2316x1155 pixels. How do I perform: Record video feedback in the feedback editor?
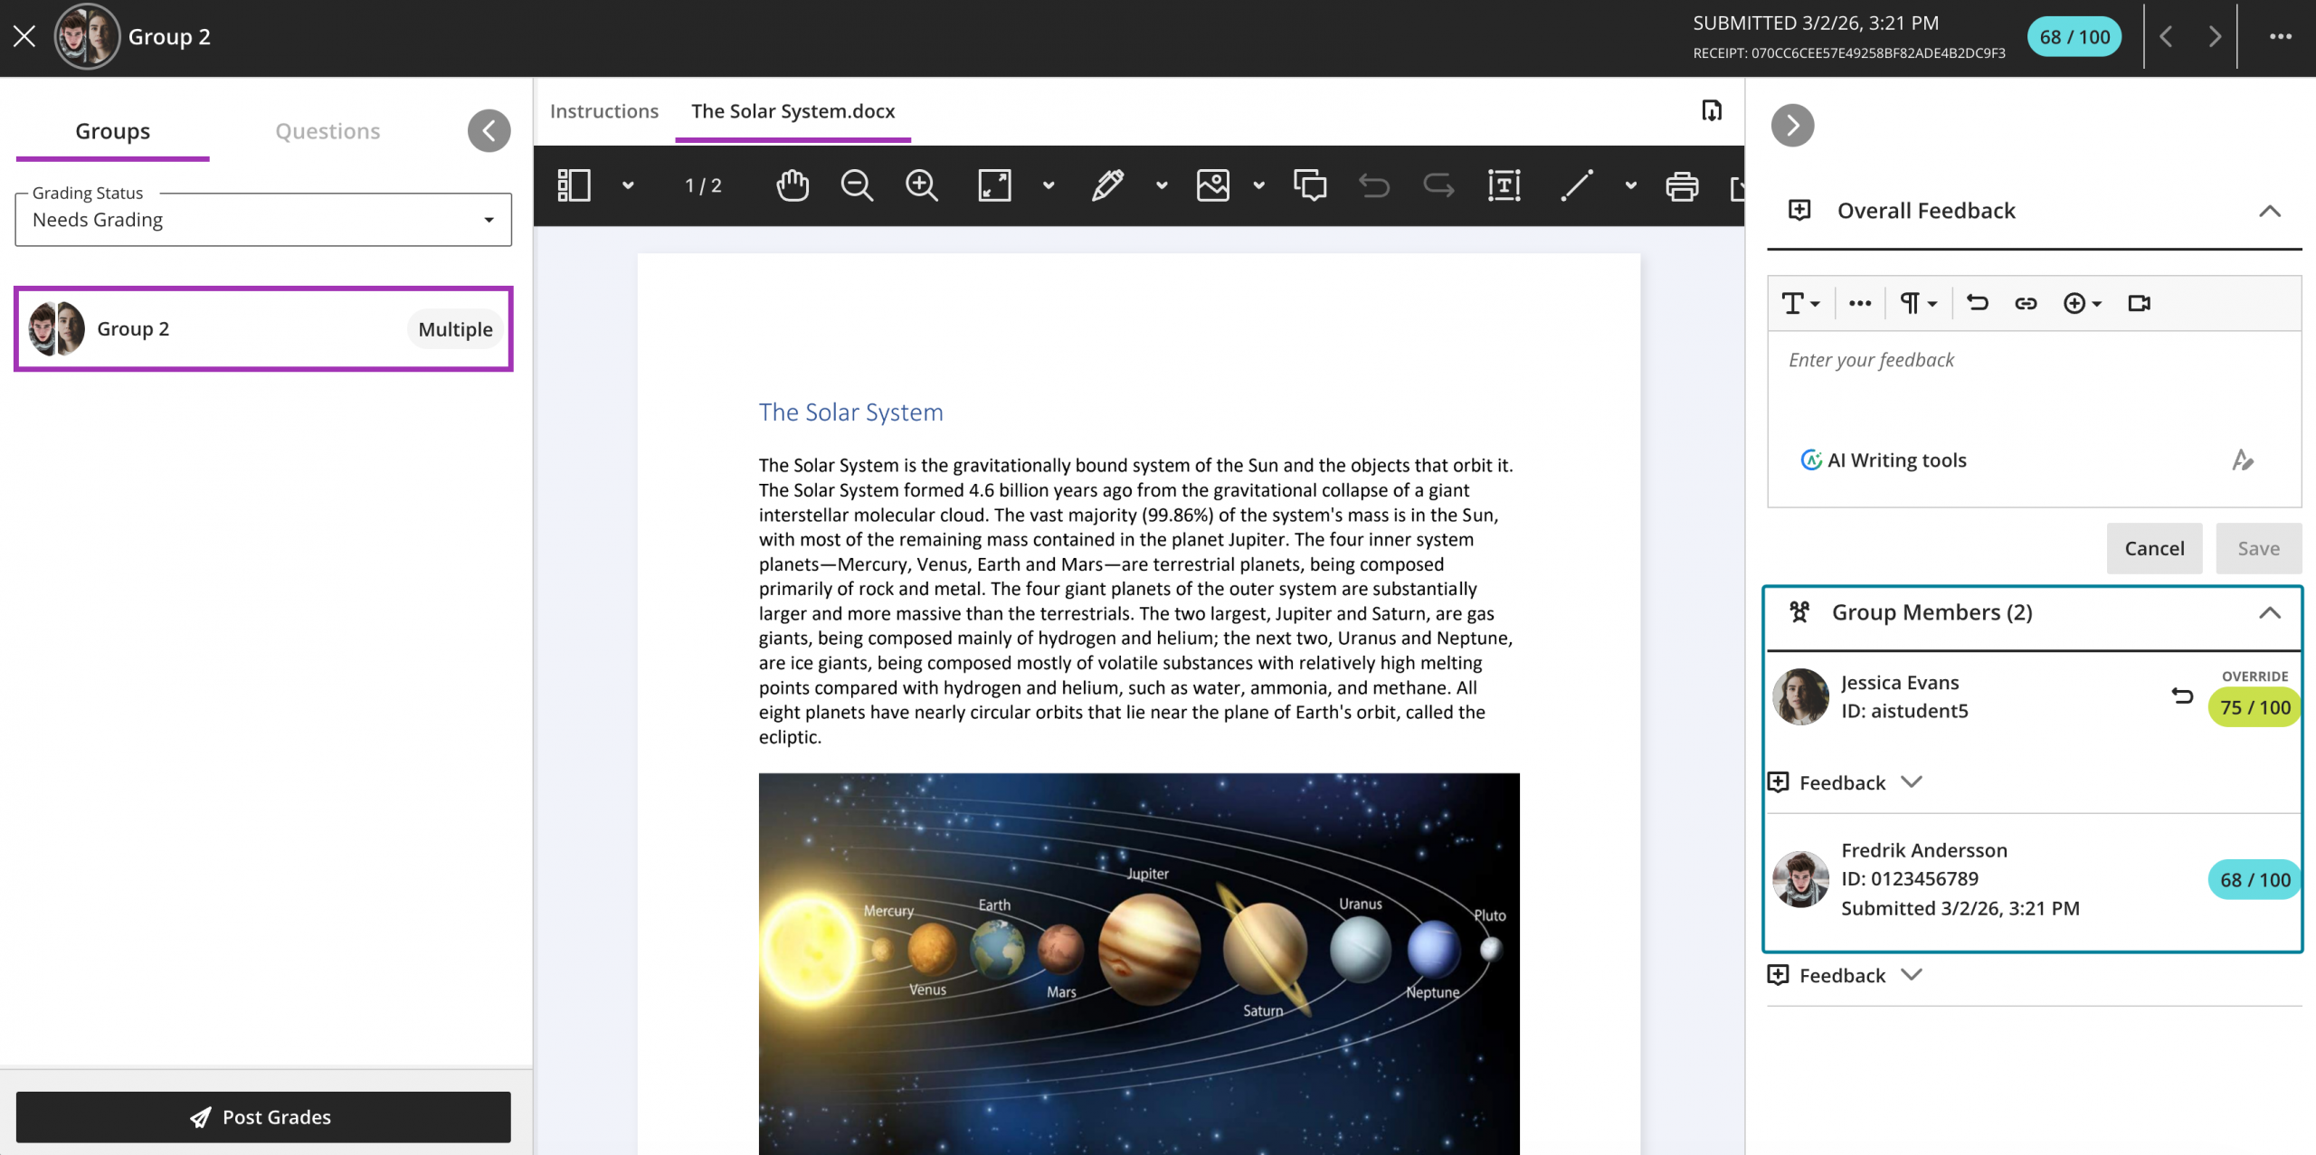(x=2139, y=303)
